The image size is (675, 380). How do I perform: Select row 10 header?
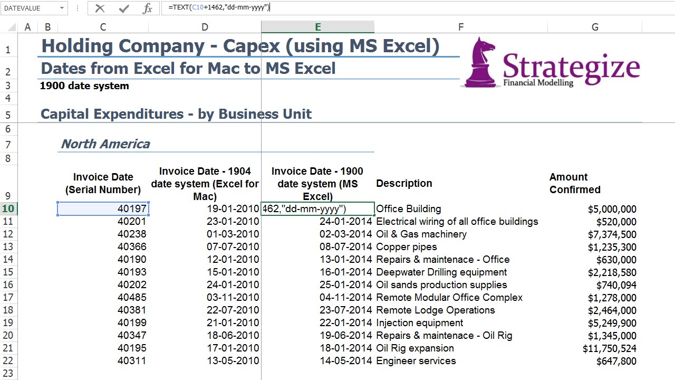tap(8, 209)
